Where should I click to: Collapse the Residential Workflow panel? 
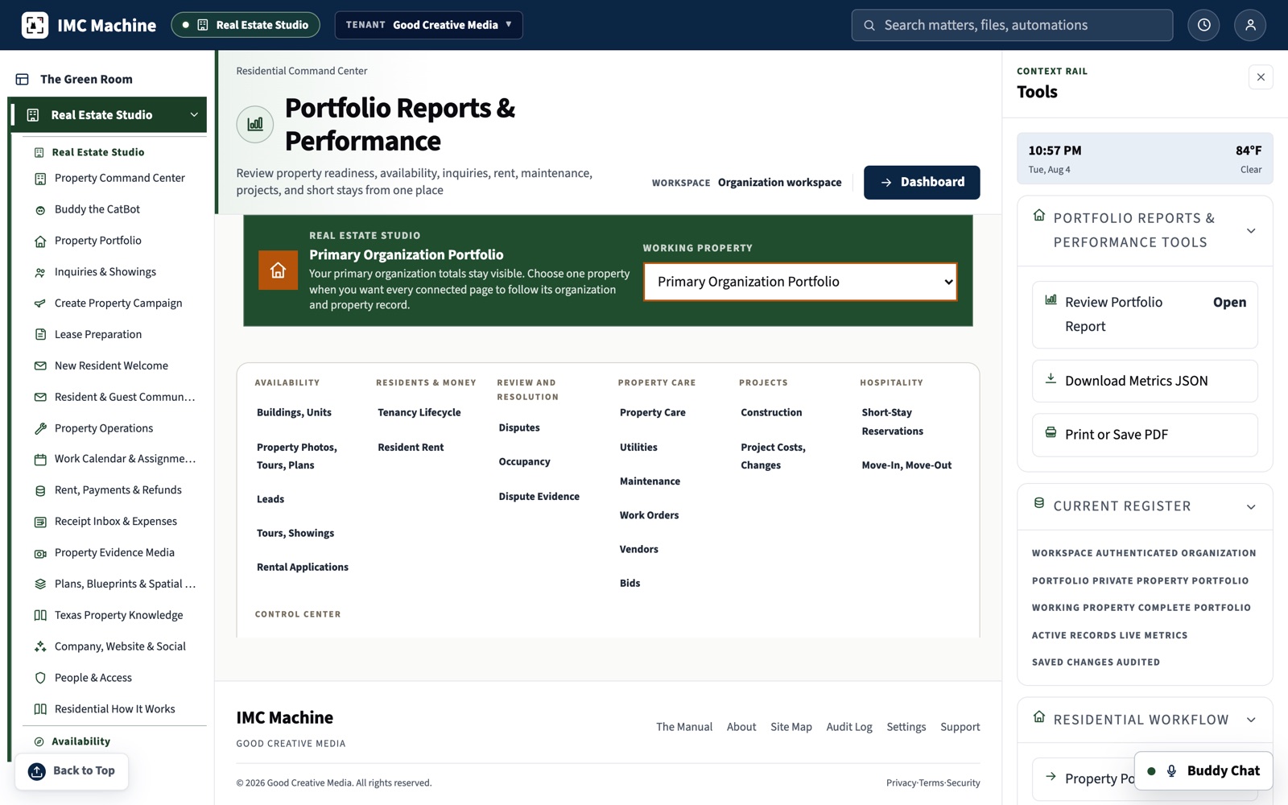(1251, 720)
